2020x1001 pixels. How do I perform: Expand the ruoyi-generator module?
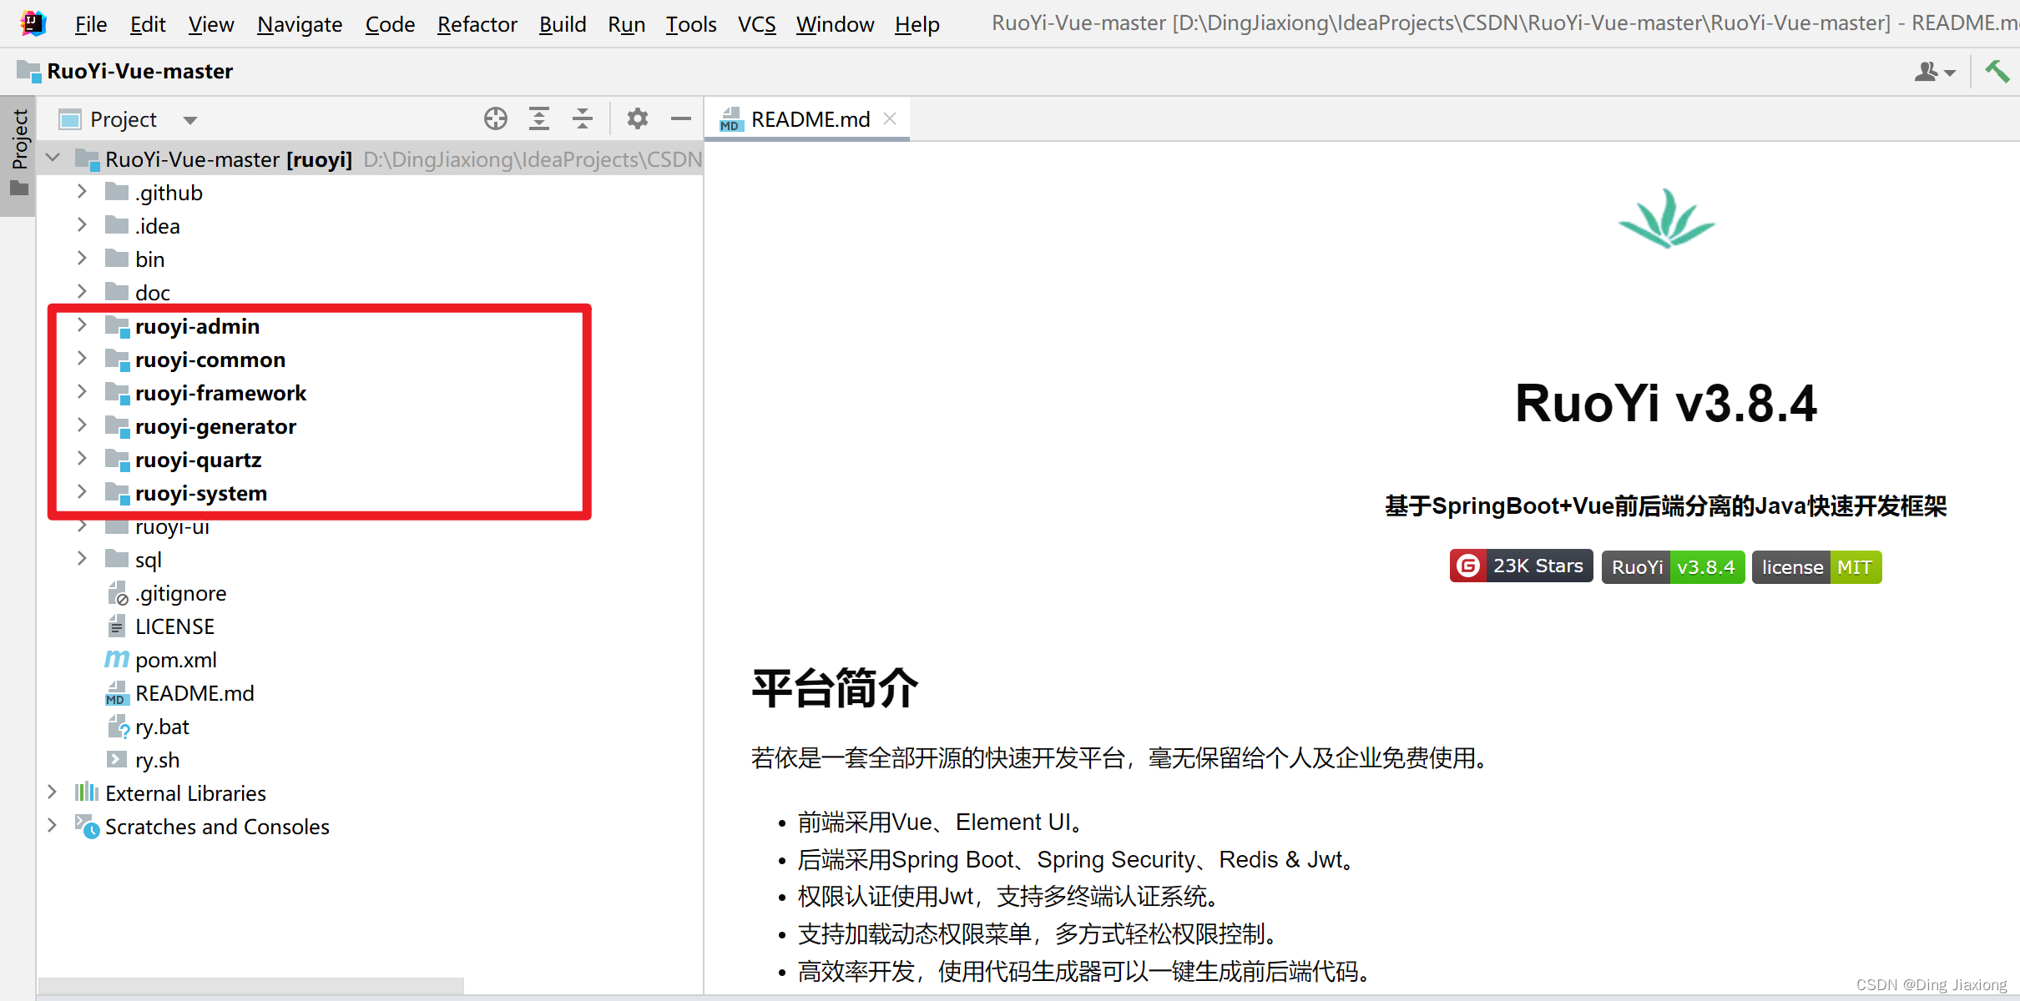(82, 425)
